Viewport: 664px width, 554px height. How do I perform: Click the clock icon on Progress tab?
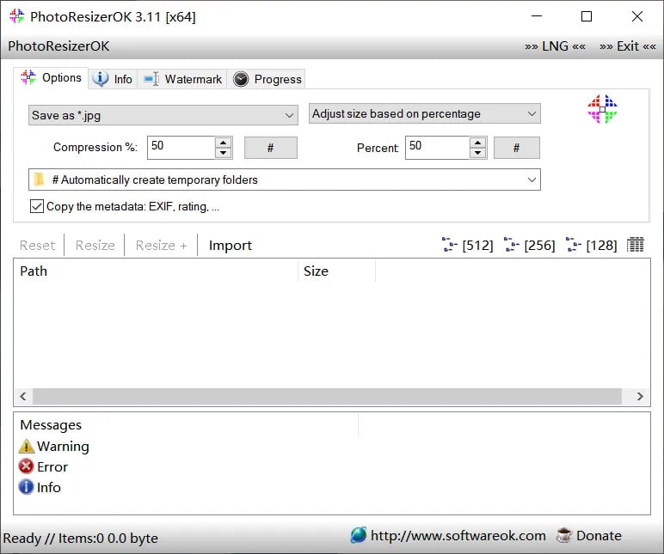coord(241,79)
